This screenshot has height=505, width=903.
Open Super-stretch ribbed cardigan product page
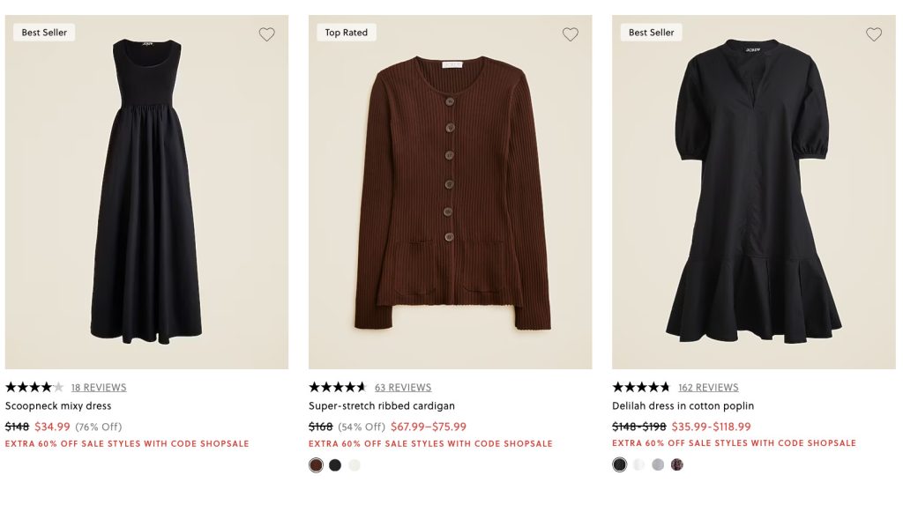pos(382,406)
